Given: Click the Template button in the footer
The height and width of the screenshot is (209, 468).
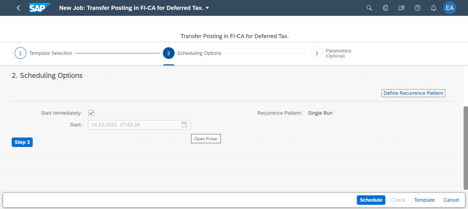Looking at the screenshot, I should [424, 200].
